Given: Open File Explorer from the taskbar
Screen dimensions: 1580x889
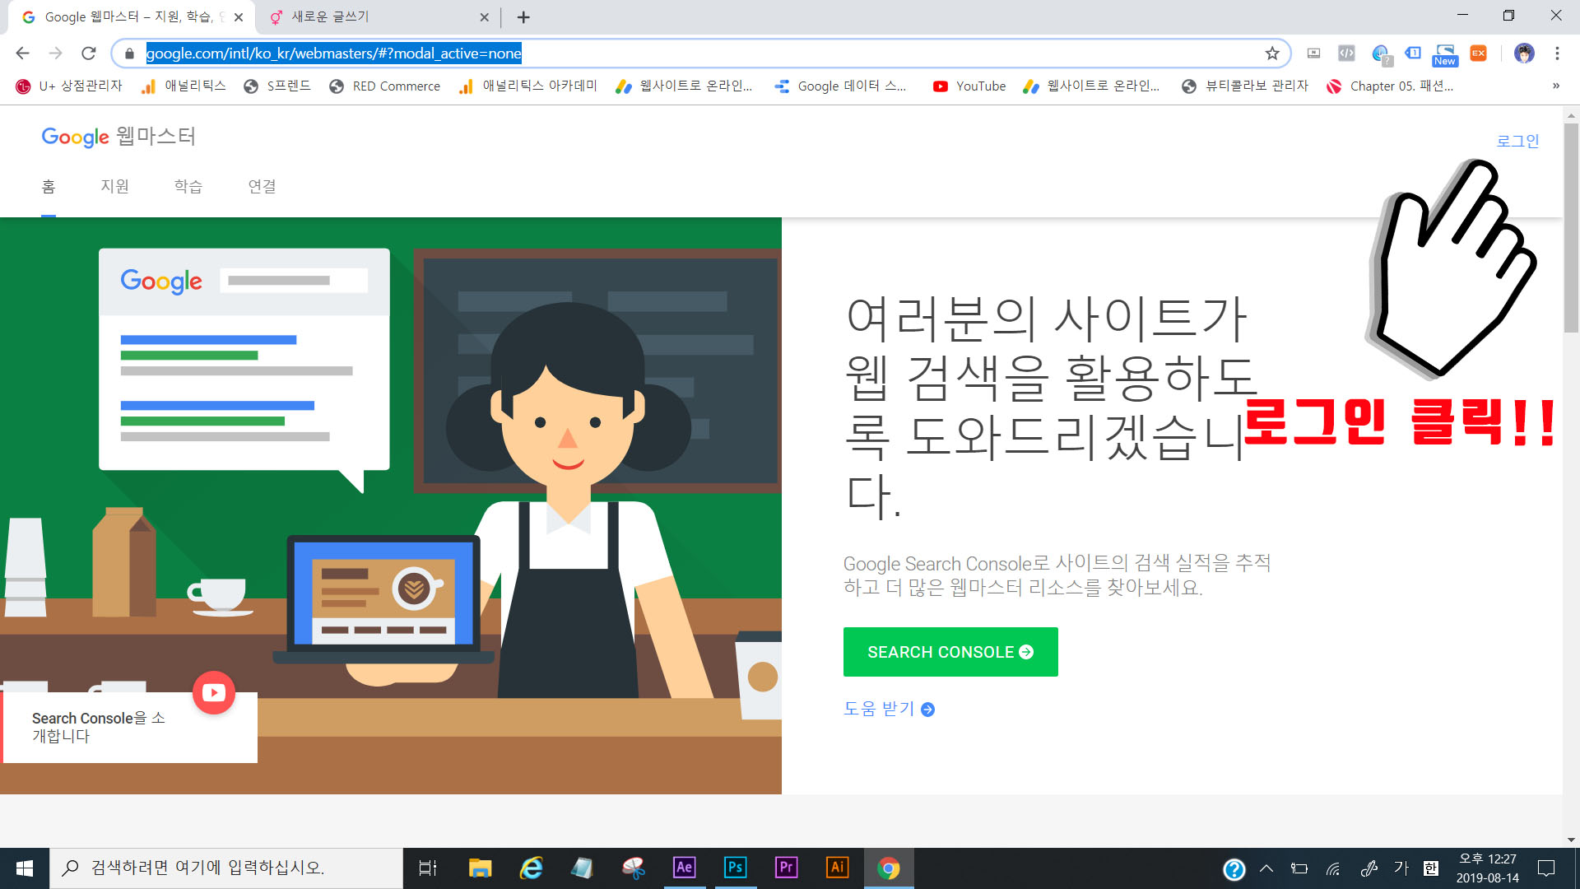Looking at the screenshot, I should coord(480,868).
